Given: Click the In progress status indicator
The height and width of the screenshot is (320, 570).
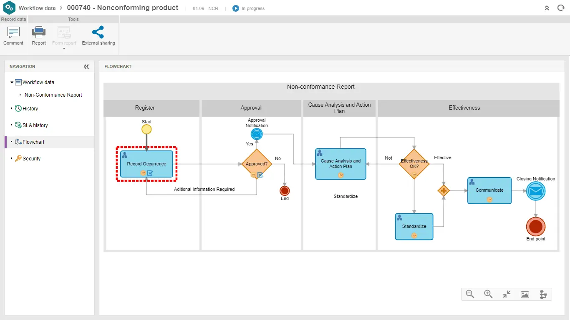Looking at the screenshot, I should point(248,8).
